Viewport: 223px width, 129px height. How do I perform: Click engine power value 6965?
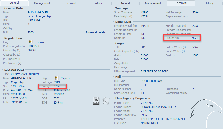(x=144, y=115)
